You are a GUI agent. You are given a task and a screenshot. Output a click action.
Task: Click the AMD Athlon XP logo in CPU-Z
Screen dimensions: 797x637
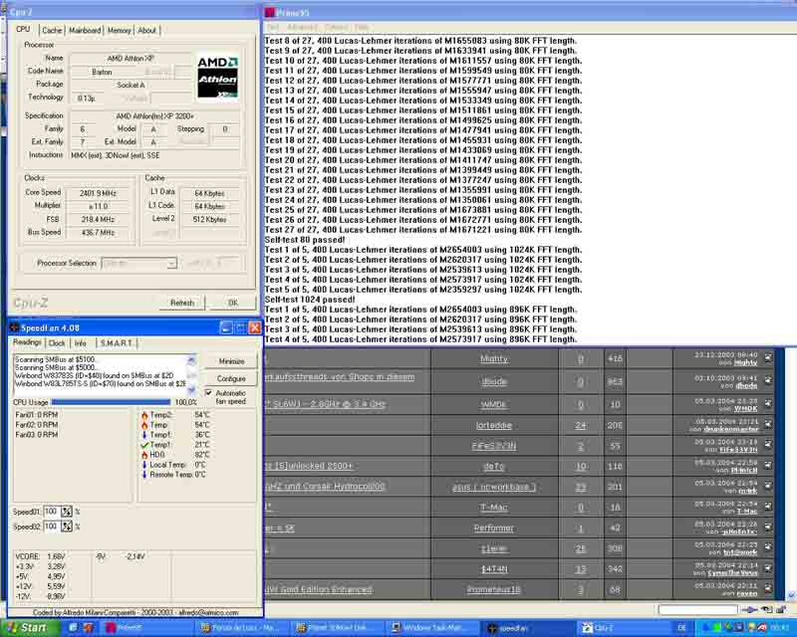coord(217,77)
